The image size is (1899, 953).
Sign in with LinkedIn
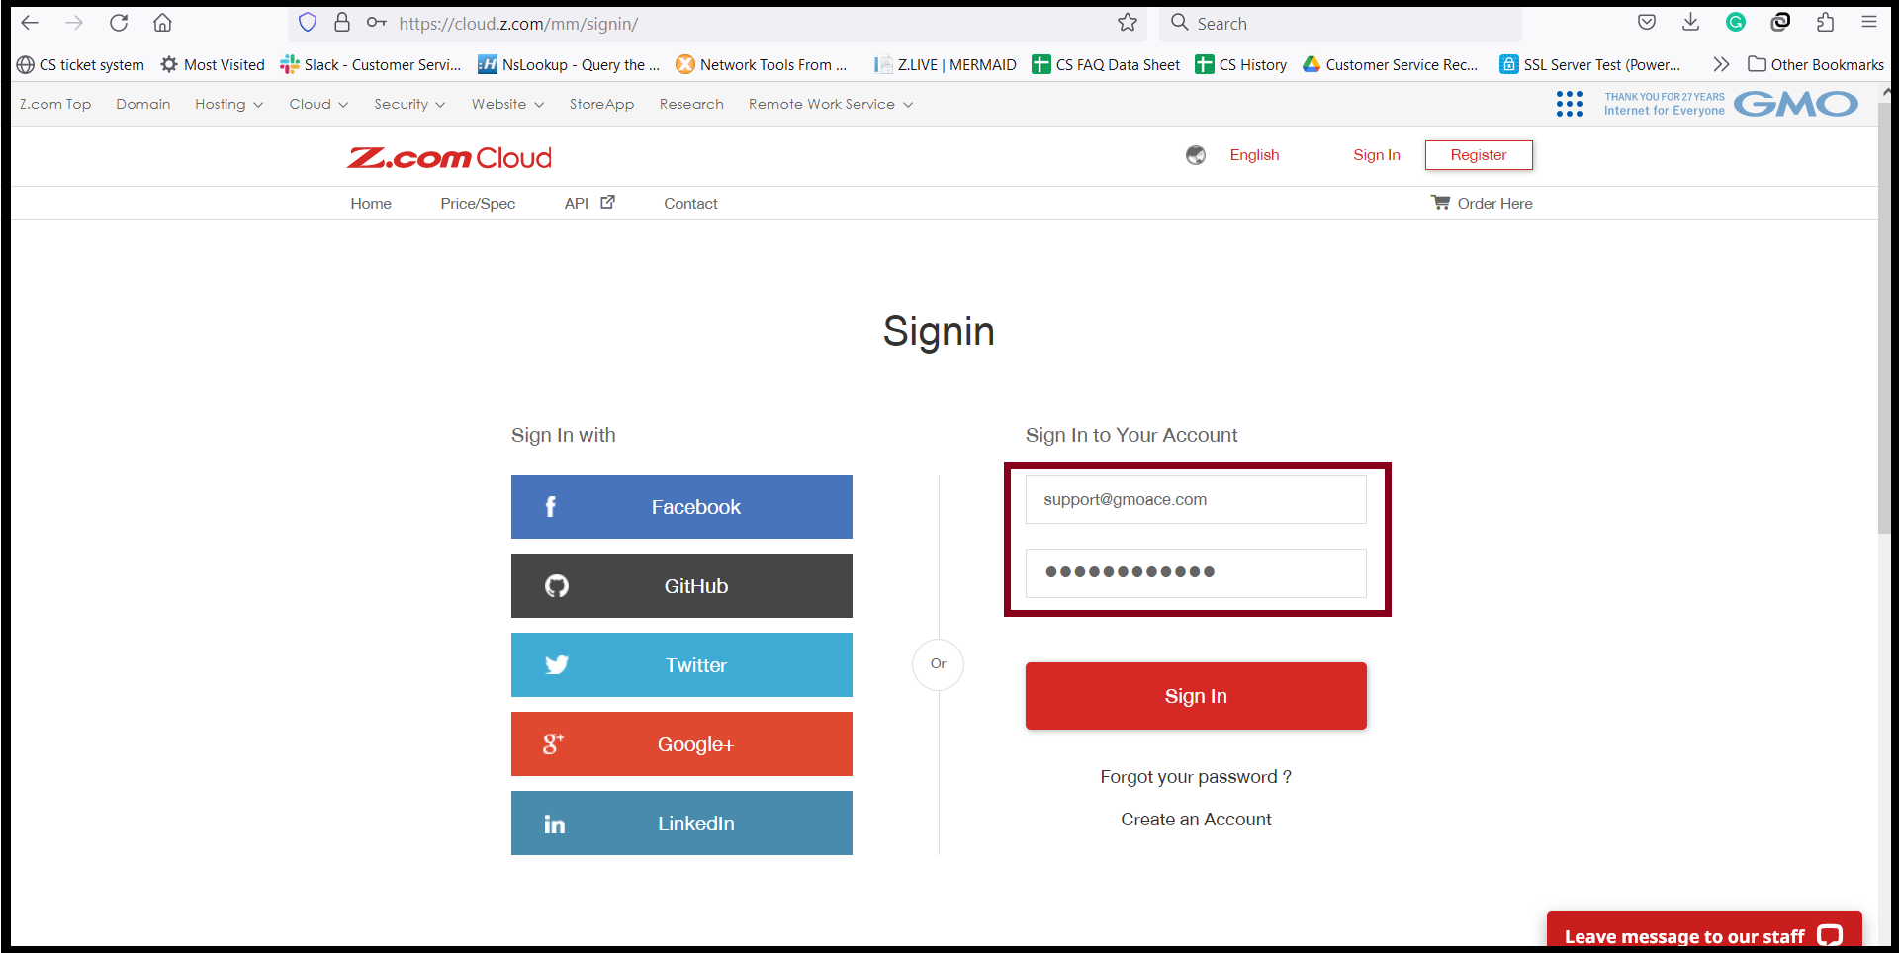[681, 823]
